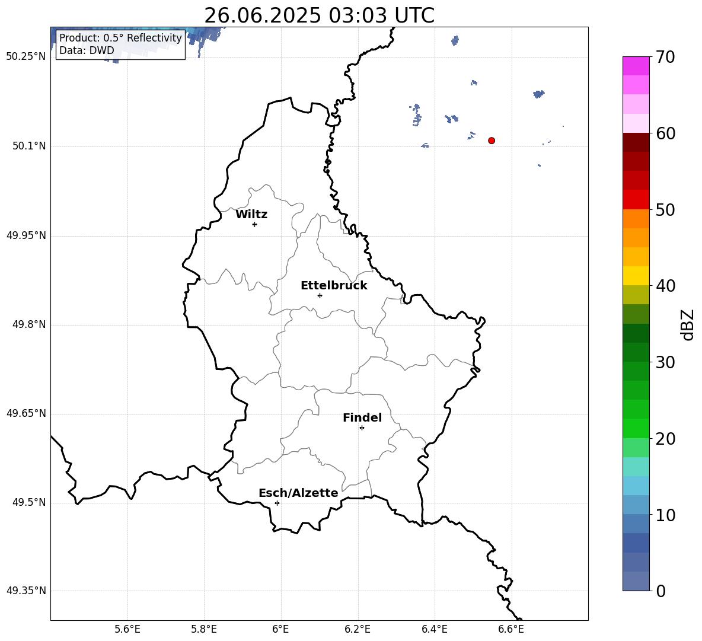This screenshot has width=702, height=641.
Task: Click the dark maroon colorbar segment below 60
Action: pos(636,142)
